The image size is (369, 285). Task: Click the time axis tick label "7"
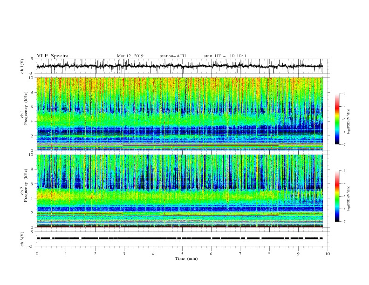(x=240, y=254)
